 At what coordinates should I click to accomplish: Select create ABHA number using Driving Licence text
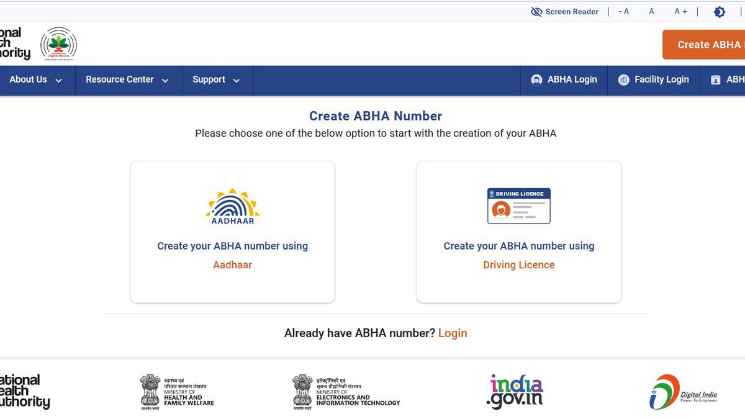click(519, 246)
